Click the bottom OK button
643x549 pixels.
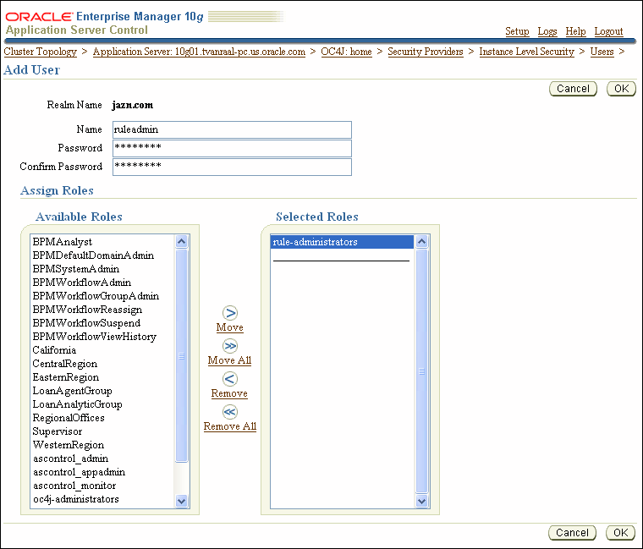pyautogui.click(x=620, y=533)
